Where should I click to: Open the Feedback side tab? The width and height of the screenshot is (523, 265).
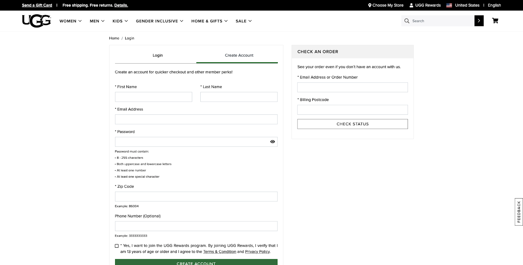519,212
